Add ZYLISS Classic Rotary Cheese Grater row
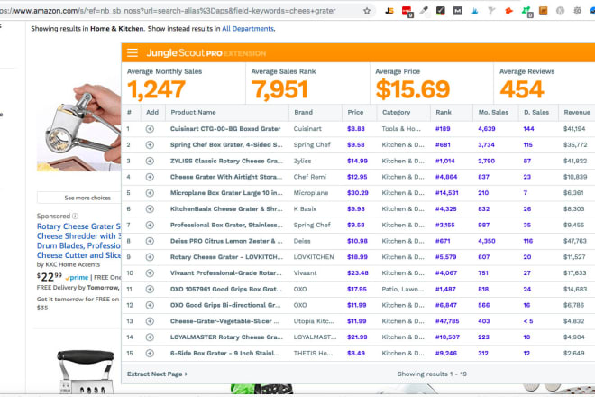 pos(150,161)
